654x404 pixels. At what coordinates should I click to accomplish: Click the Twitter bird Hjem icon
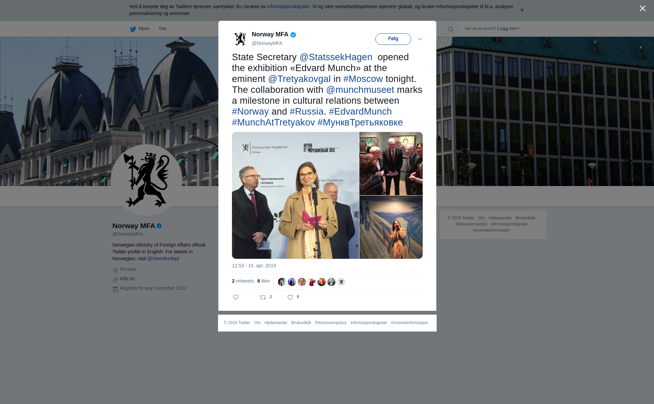(133, 29)
